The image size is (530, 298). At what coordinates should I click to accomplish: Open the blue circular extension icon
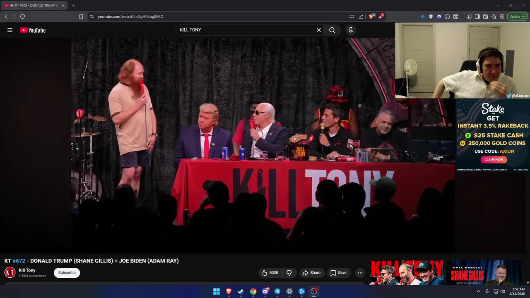pos(439,17)
